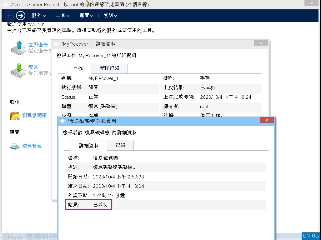Select owner value root

pos(204,107)
